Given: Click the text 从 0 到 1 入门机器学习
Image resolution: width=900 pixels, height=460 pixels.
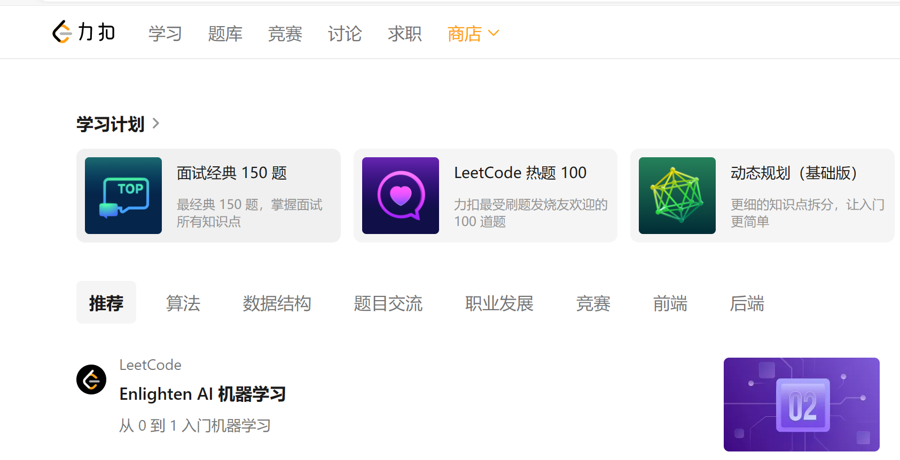Looking at the screenshot, I should tap(195, 425).
